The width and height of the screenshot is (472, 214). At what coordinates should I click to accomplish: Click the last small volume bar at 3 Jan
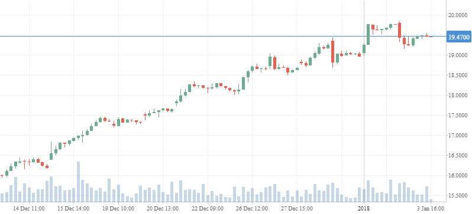point(431,200)
